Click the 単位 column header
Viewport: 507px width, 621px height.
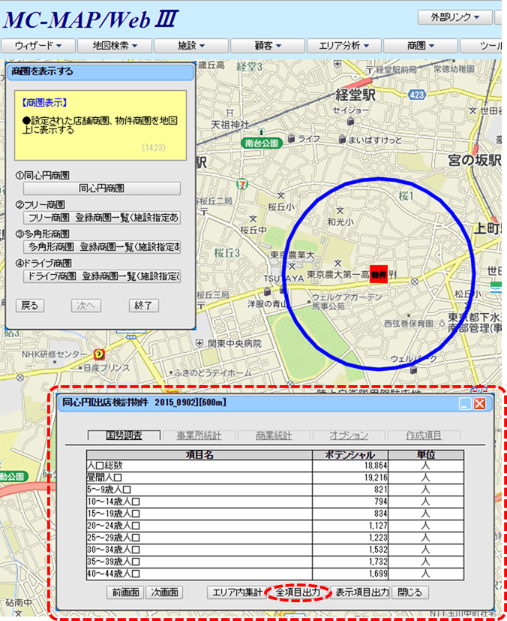pyautogui.click(x=426, y=454)
